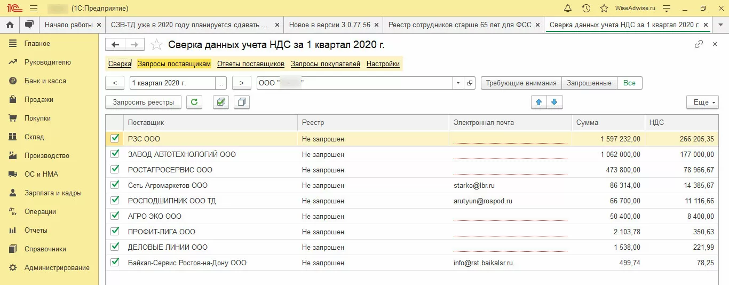Viewport: 729px width, 285px height.
Task: Add page to favorites star icon
Action: 156,45
